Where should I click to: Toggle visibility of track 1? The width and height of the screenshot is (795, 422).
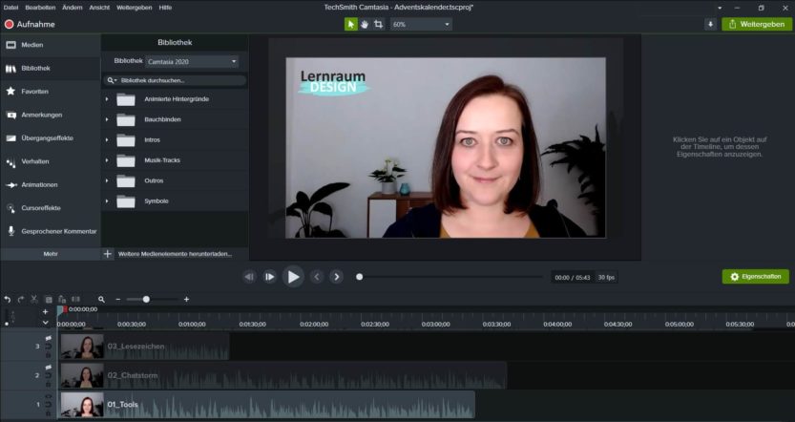tap(48, 396)
